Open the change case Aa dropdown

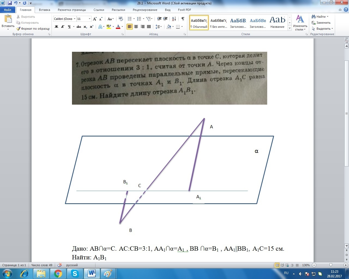tap(111, 19)
